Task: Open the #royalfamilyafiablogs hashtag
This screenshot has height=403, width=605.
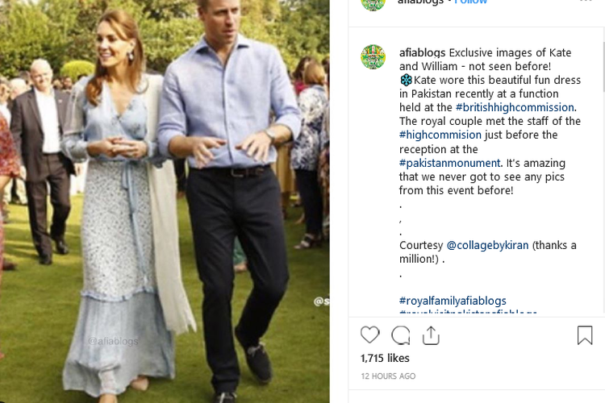Action: coord(467,300)
